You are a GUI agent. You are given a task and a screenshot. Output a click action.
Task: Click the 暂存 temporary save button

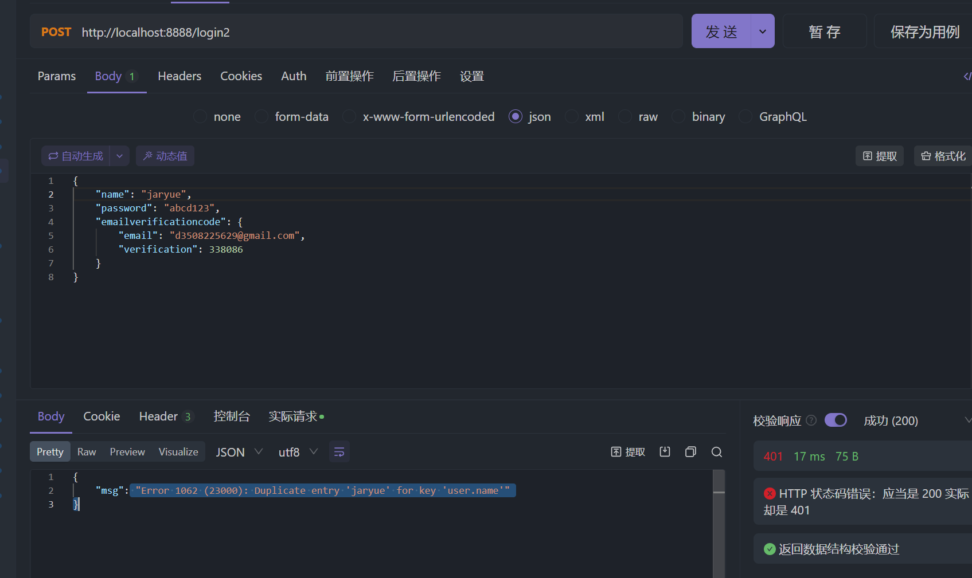tap(825, 32)
